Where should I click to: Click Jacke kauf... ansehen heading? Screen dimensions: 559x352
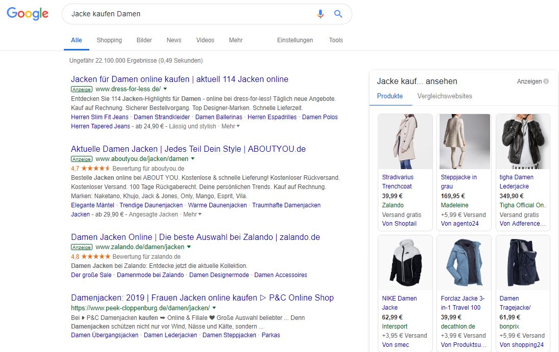[417, 81]
